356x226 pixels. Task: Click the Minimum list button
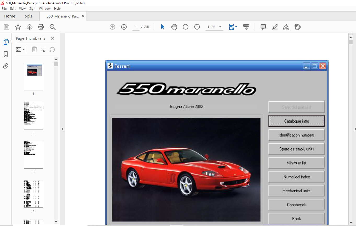click(x=296, y=163)
